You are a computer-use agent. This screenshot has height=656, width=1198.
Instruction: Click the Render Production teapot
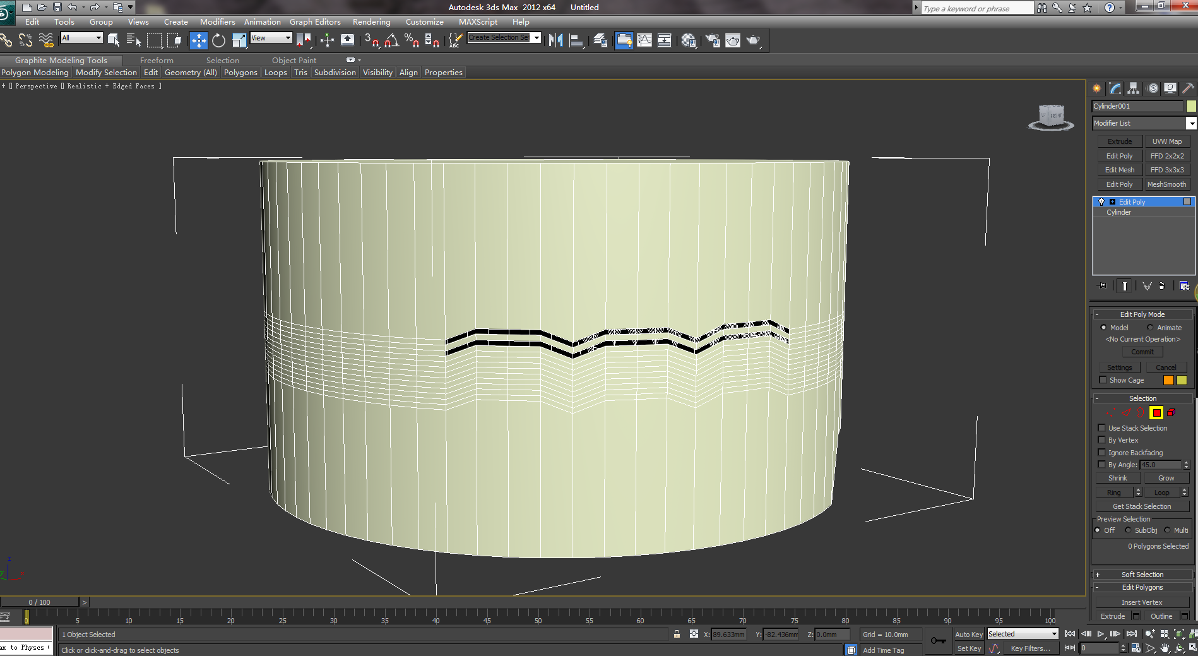pyautogui.click(x=754, y=40)
